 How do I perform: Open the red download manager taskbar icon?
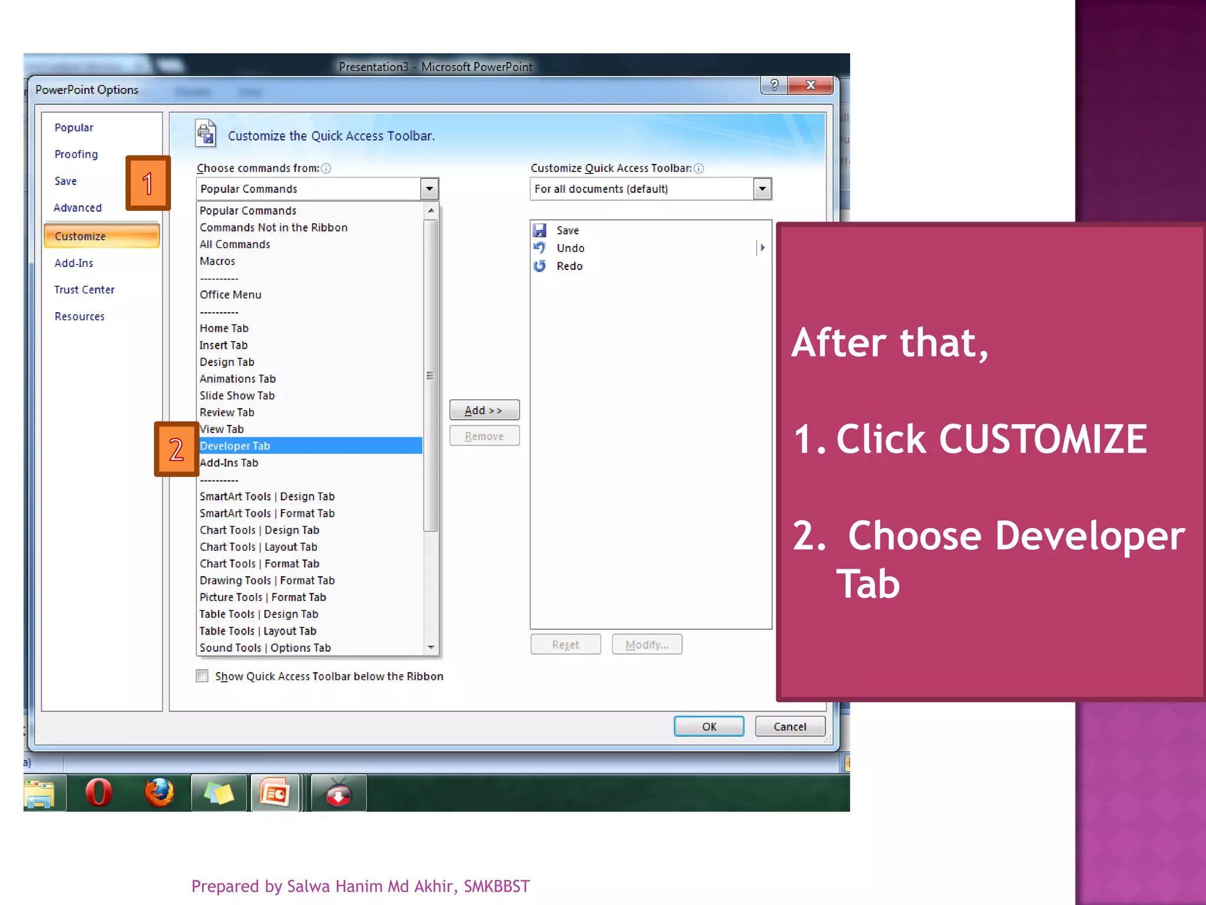coord(339,793)
